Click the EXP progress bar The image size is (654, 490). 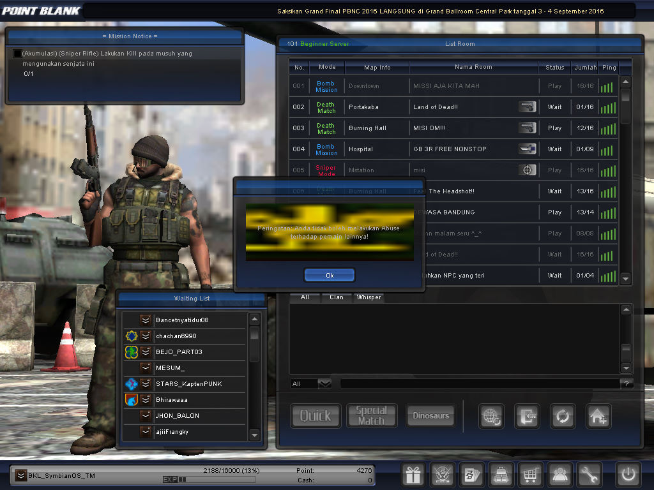tap(209, 480)
